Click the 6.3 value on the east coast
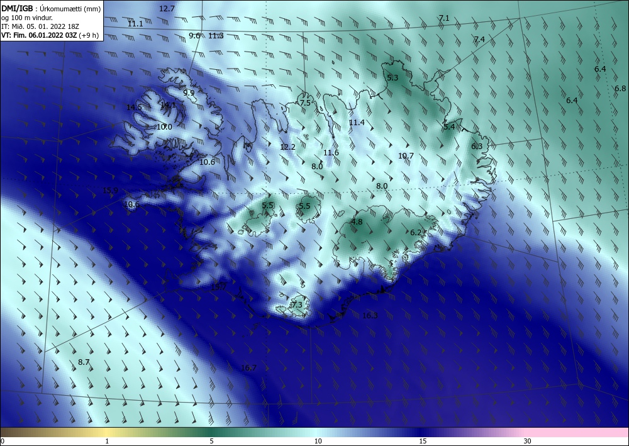Screen dimensions: 629x446 [x=477, y=147]
